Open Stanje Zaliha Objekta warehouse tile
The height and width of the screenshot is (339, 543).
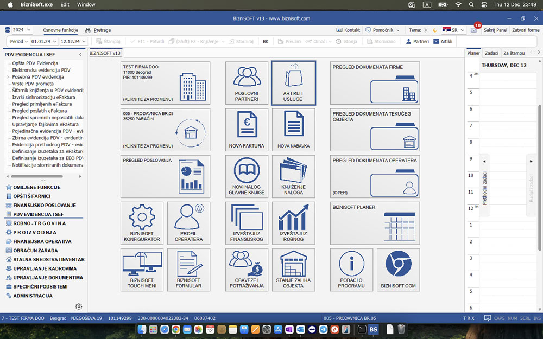click(x=293, y=270)
